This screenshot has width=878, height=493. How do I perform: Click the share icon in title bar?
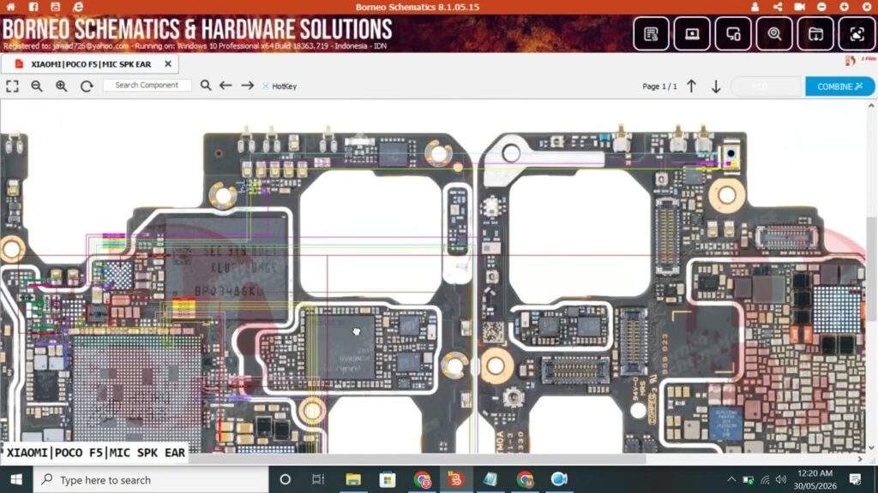tap(777, 7)
